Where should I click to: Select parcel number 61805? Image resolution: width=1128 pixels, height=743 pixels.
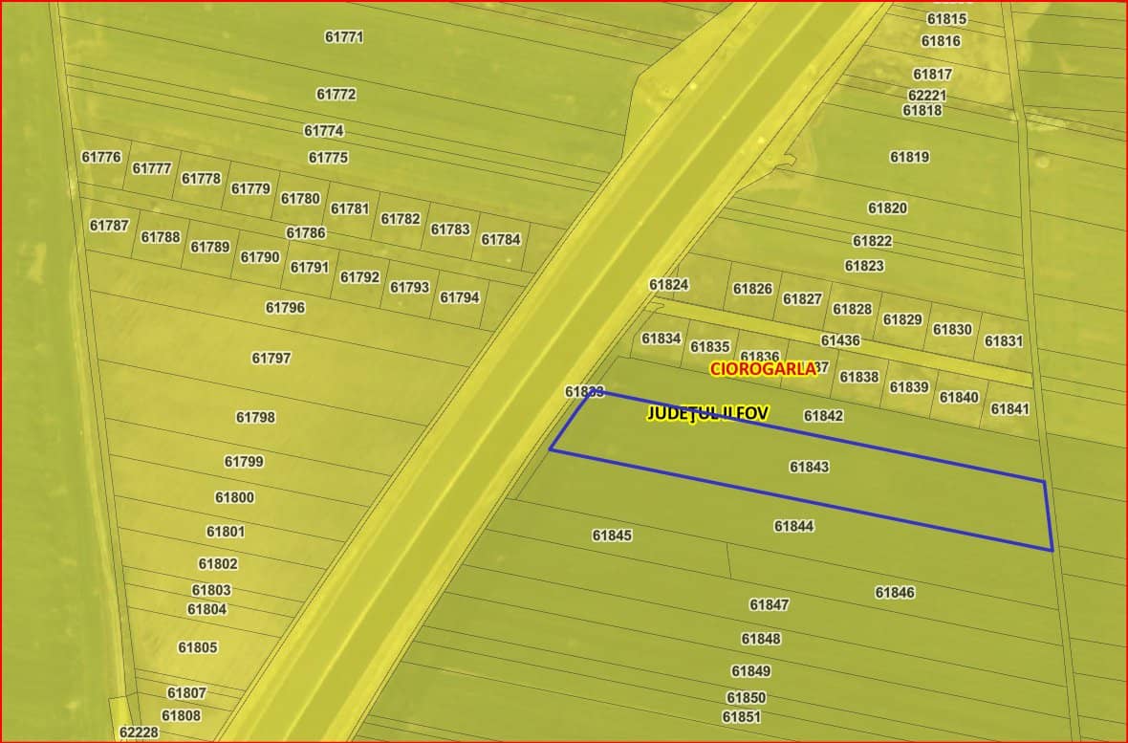(x=198, y=648)
